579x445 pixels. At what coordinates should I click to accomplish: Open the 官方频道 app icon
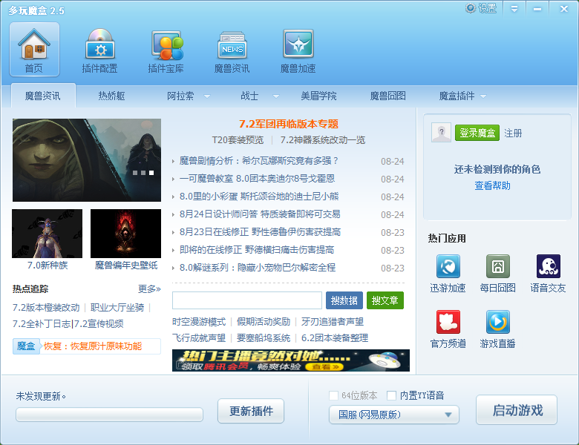(448, 322)
